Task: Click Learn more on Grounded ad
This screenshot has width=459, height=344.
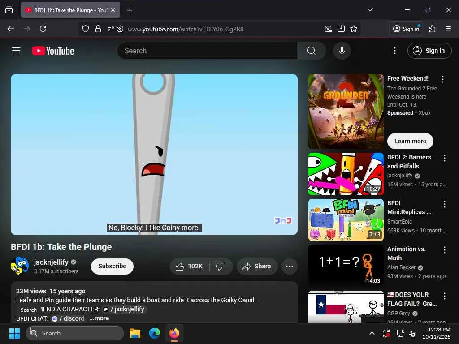Action: 410,141
